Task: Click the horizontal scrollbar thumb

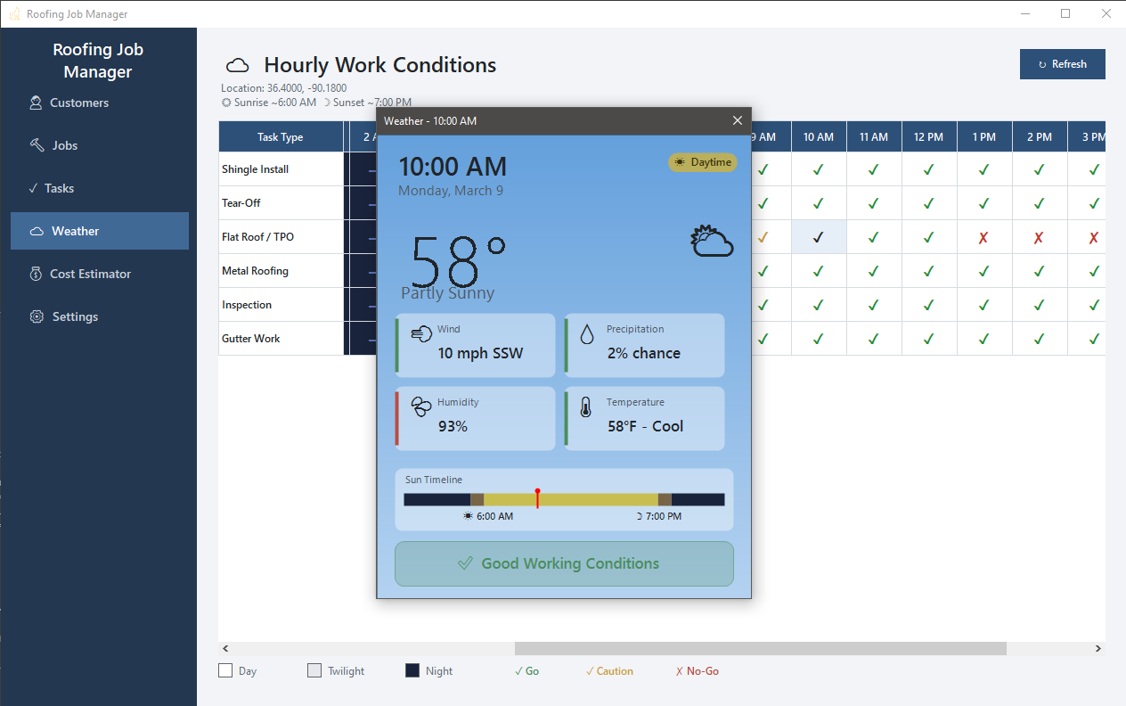Action: coord(760,649)
